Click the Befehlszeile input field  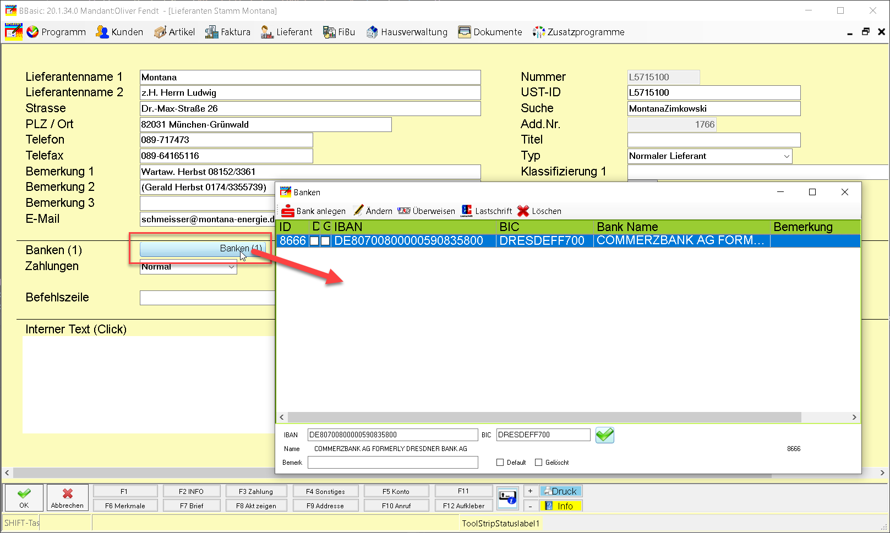(x=208, y=298)
